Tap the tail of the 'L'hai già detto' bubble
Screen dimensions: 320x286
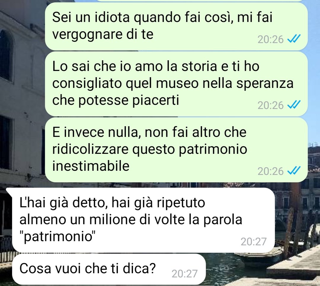(10, 191)
